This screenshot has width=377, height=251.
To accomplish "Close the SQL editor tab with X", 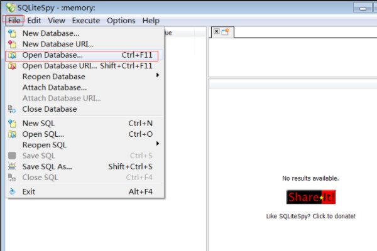I will [217, 31].
